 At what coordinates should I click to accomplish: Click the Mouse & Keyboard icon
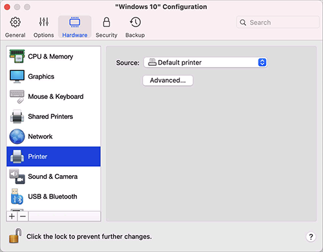tap(17, 97)
